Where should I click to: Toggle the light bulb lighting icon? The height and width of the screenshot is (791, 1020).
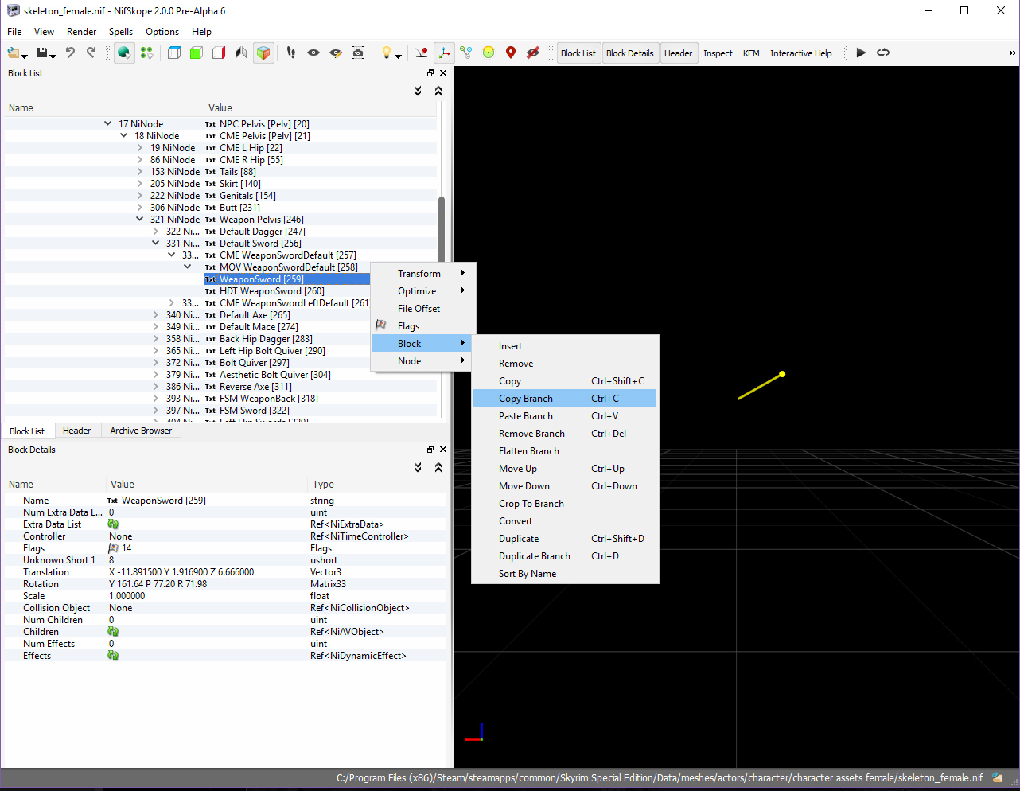click(387, 53)
